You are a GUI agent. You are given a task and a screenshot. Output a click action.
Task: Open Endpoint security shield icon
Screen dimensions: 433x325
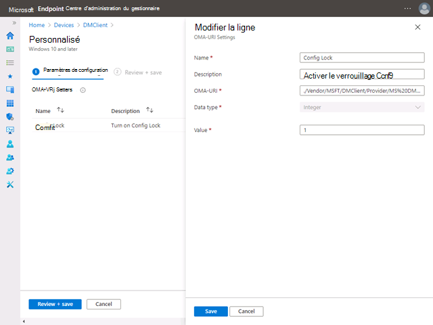pos(10,116)
